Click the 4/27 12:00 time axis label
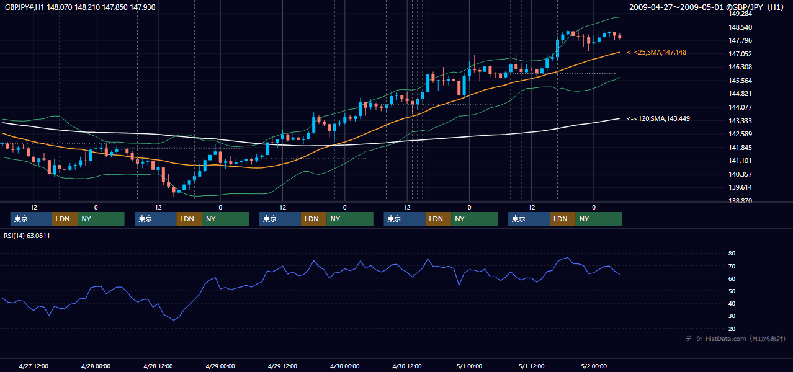 [34, 366]
